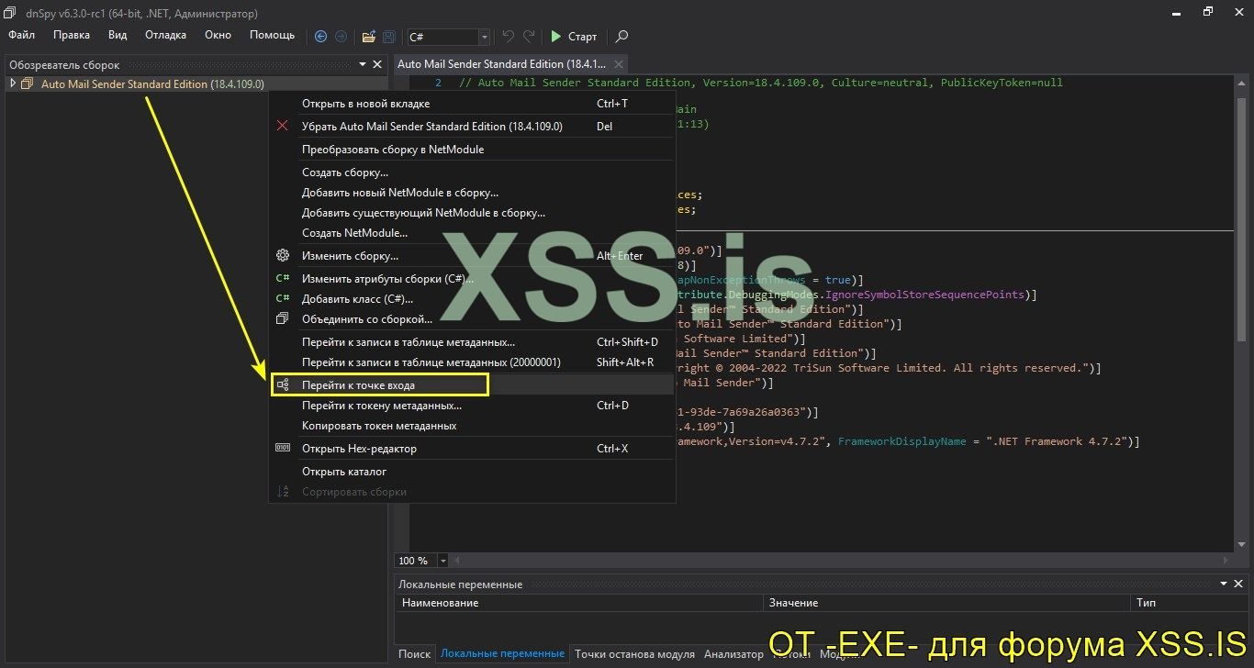Open the Локальные переменные panel options arrow
This screenshot has width=1254, height=668.
pyautogui.click(x=1223, y=584)
